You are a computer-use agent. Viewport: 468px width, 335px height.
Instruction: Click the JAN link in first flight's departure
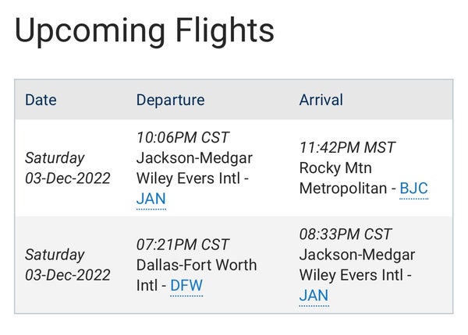pos(151,199)
